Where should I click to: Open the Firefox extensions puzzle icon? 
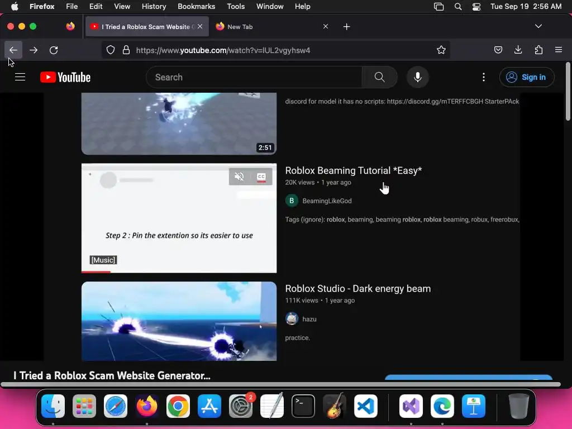coord(538,50)
